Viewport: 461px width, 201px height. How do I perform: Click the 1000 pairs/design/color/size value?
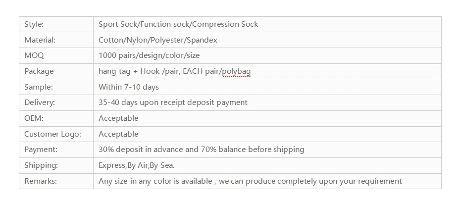[149, 55]
